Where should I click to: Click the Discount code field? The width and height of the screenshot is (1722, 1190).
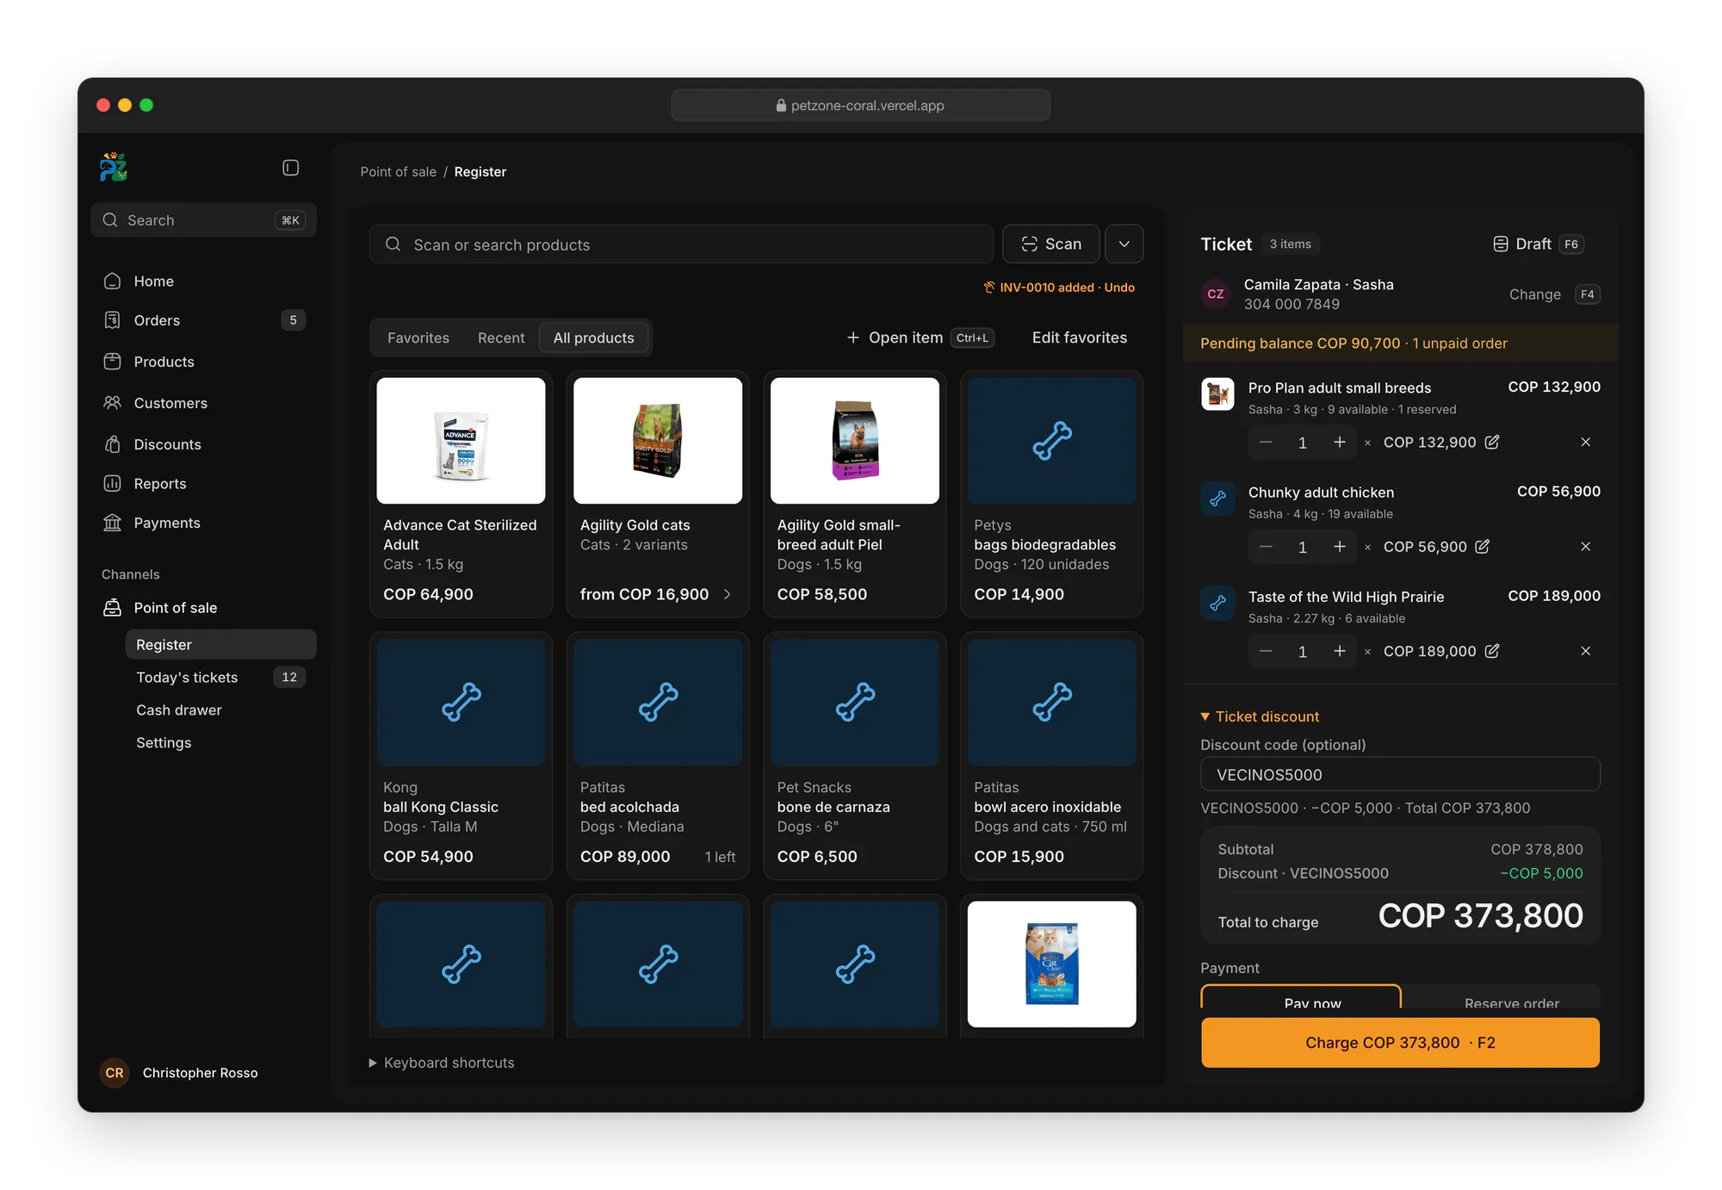[x=1401, y=774]
